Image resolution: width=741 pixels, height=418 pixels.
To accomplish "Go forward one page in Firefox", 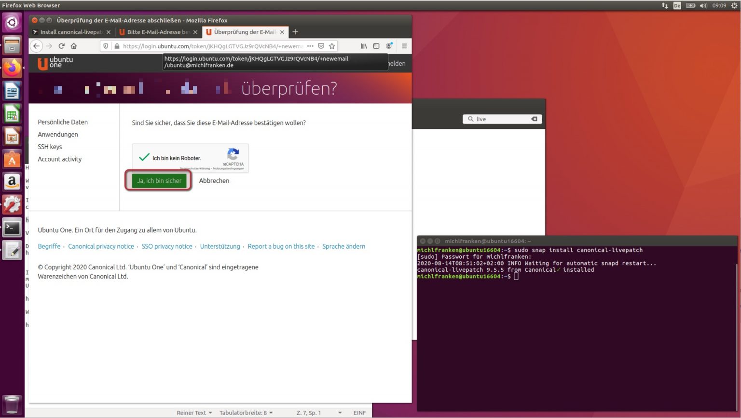I will click(x=49, y=46).
